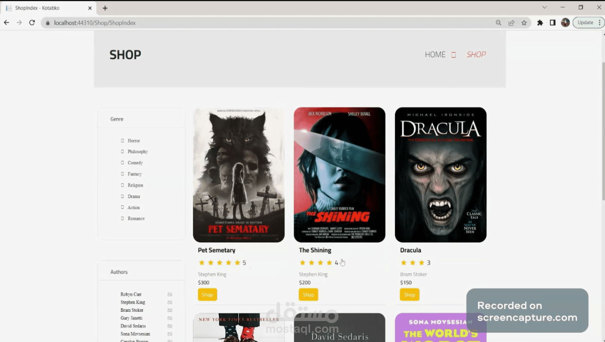Check the Philosophy genre checkbox
The width and height of the screenshot is (605, 342).
coord(122,151)
